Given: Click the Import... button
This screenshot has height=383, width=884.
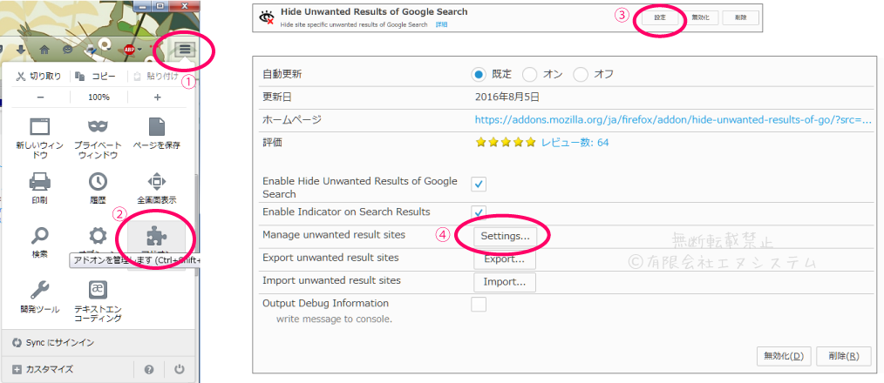Looking at the screenshot, I should click(x=505, y=282).
